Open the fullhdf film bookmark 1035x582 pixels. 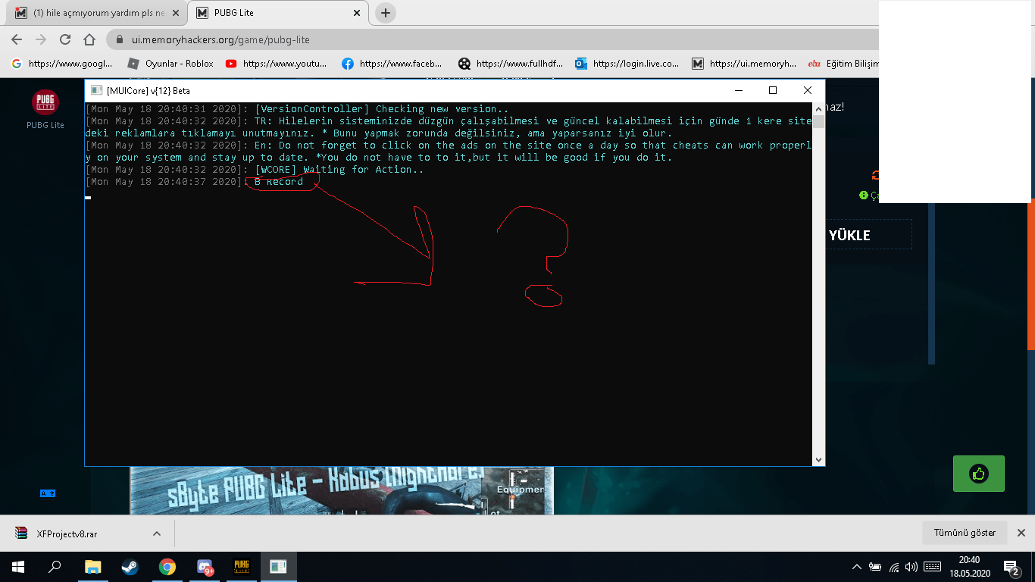(511, 64)
